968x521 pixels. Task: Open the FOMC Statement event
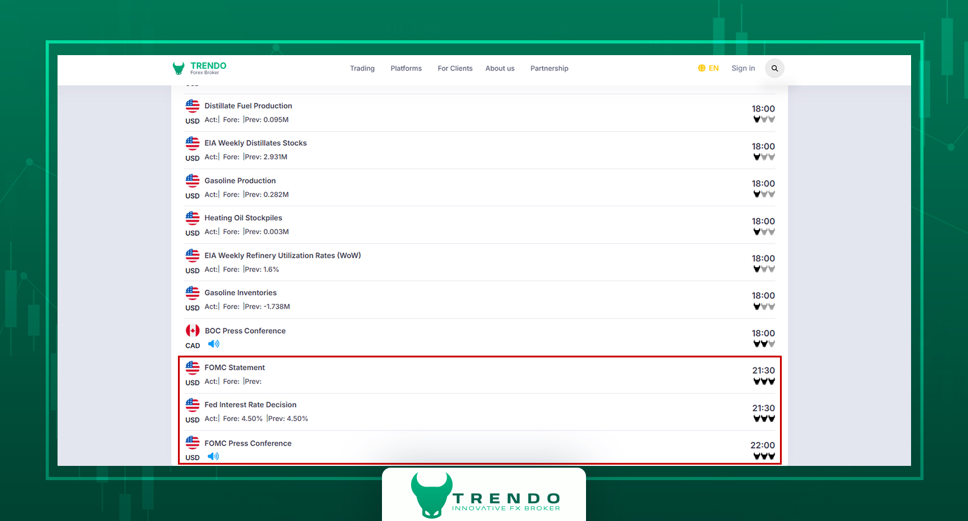pyautogui.click(x=235, y=367)
